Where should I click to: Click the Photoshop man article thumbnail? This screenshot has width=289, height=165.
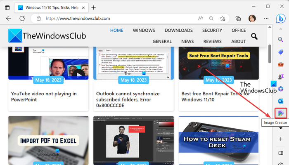133,140
